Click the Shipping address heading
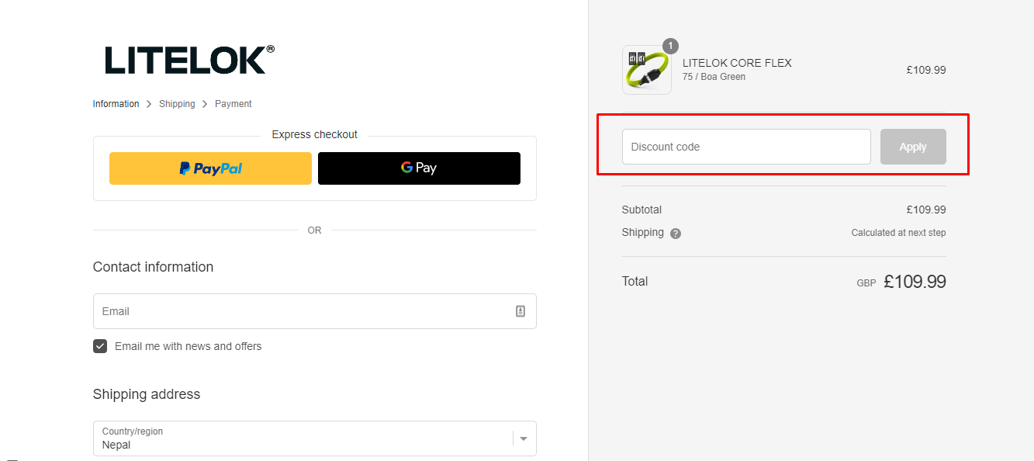The height and width of the screenshot is (461, 1034). click(147, 394)
